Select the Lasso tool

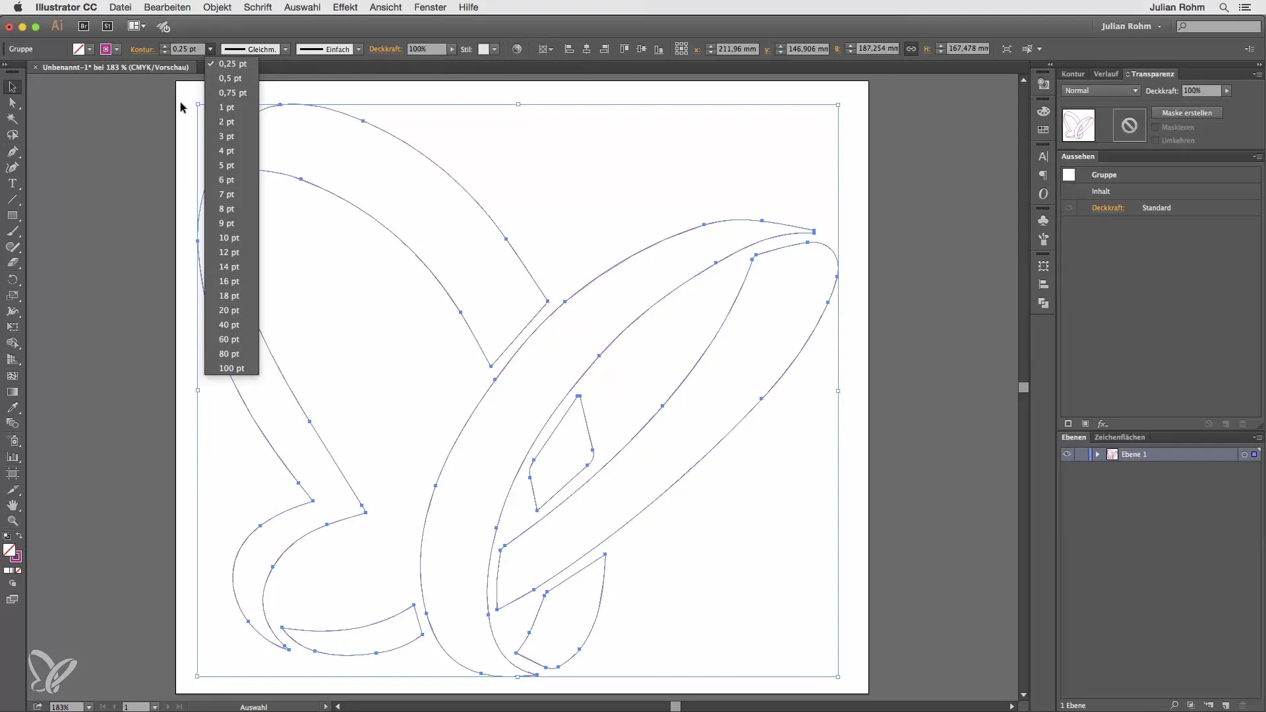tap(13, 135)
